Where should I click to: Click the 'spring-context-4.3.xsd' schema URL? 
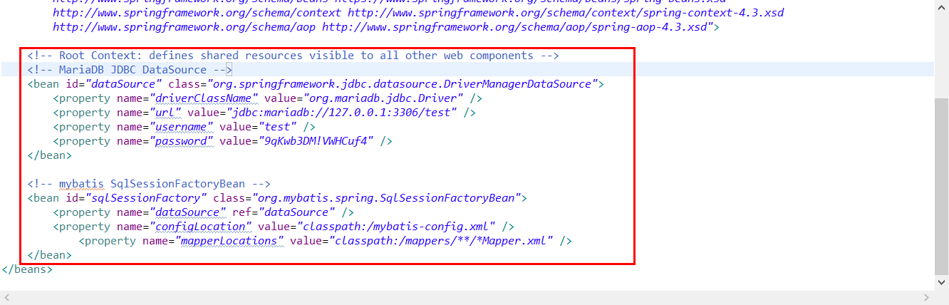[x=566, y=13]
